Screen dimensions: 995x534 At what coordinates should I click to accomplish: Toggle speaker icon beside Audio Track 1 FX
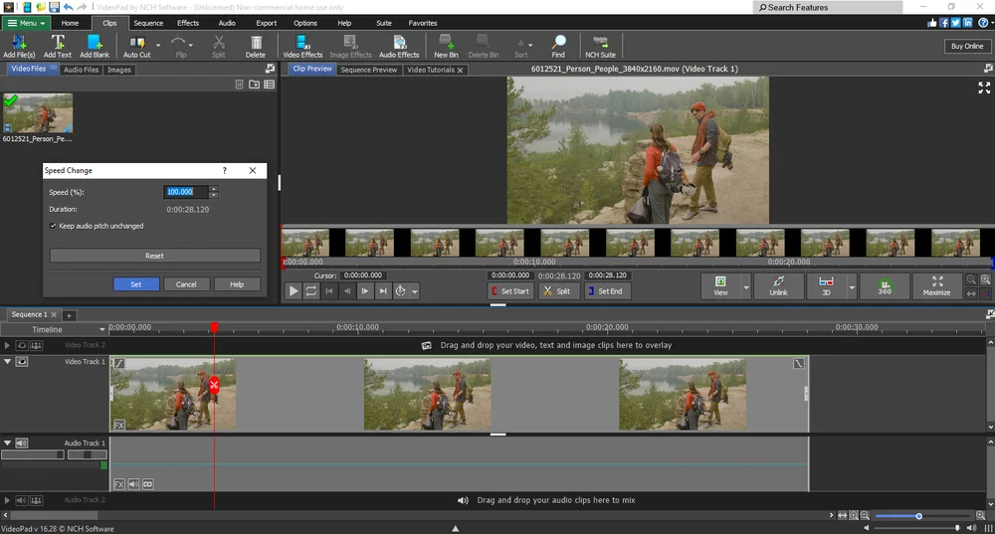pyautogui.click(x=133, y=484)
